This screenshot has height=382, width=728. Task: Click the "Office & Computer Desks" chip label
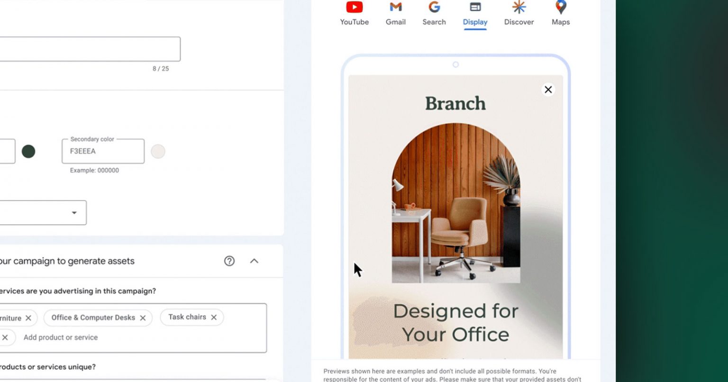93,318
